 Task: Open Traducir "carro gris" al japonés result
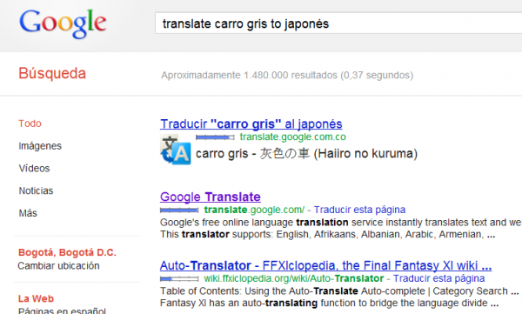[x=251, y=124]
